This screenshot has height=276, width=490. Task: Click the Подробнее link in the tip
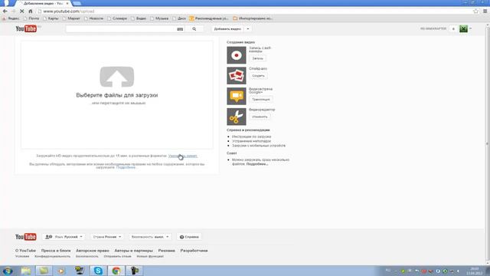tap(257, 164)
